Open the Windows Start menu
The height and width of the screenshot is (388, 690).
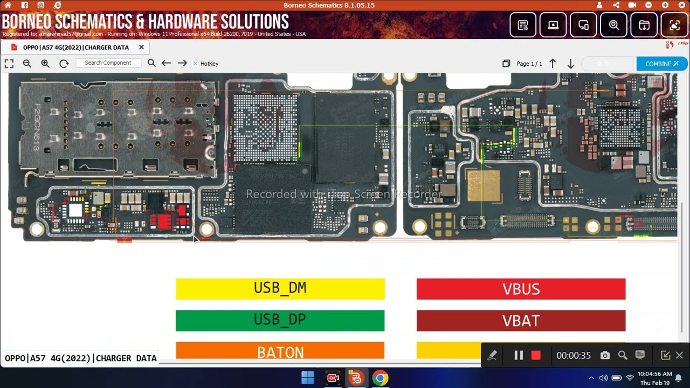click(x=308, y=378)
